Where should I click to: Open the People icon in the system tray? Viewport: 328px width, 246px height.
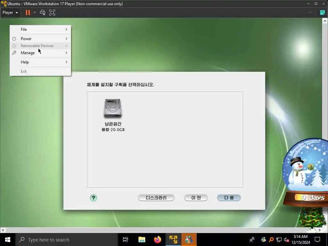click(252, 240)
